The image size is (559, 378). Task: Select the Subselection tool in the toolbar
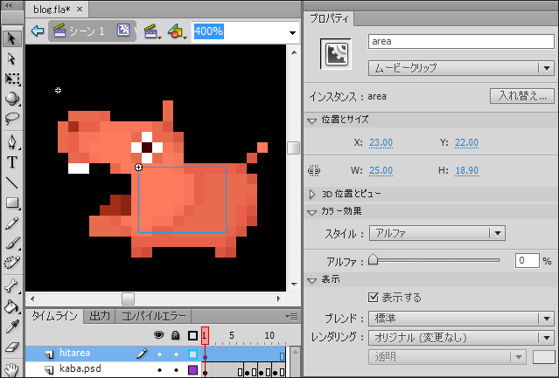[12, 58]
